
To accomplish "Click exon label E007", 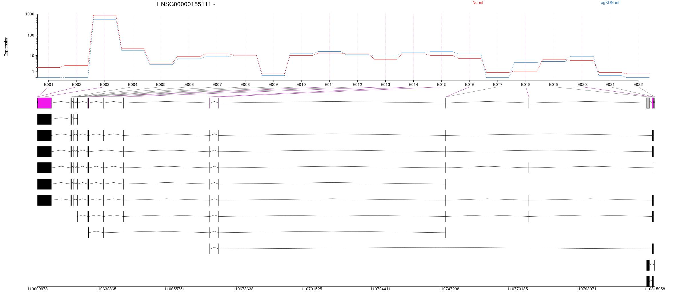I will (217, 84).
